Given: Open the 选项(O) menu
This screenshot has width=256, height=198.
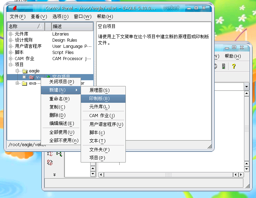Looking at the screenshot, I should click(x=60, y=17).
